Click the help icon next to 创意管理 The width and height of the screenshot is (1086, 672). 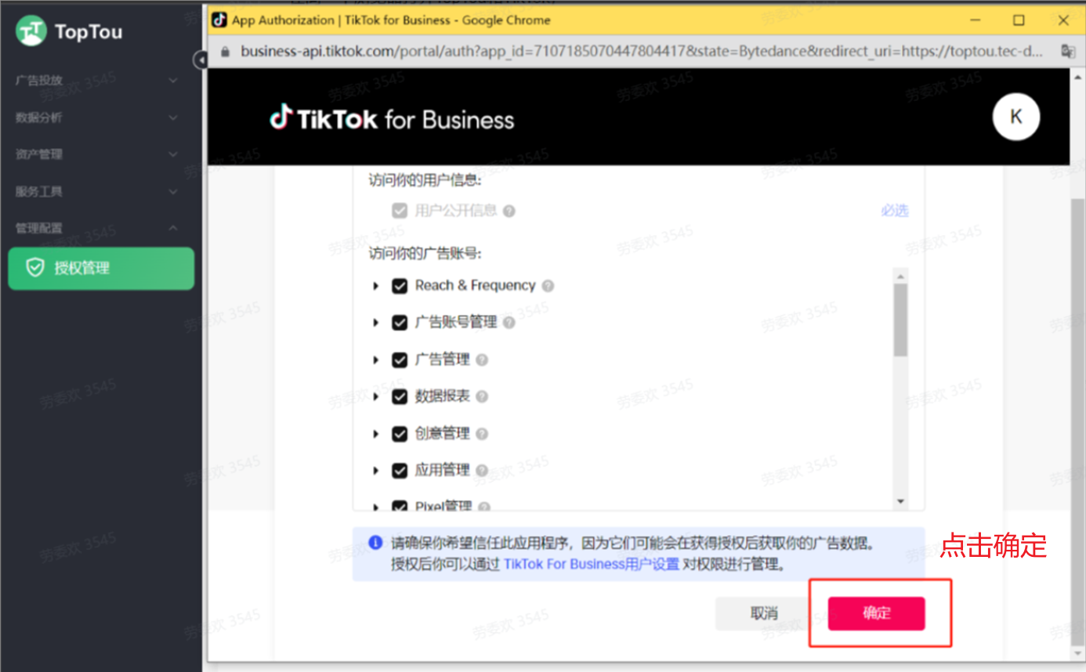[482, 434]
